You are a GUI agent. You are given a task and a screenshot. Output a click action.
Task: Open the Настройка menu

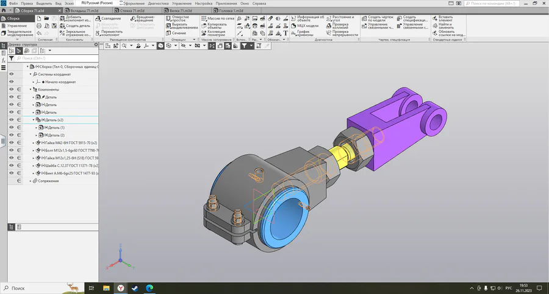203,4
